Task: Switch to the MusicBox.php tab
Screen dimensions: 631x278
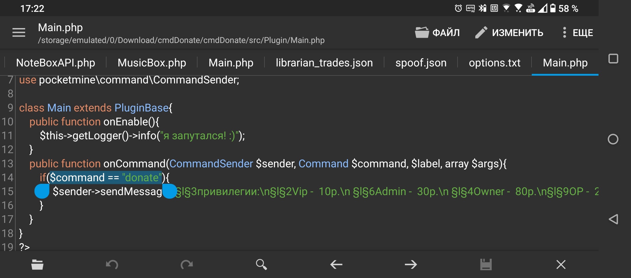Action: tap(152, 63)
